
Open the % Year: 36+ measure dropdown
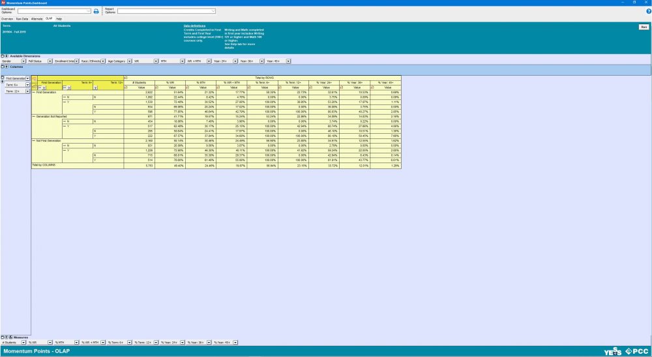(x=209, y=343)
